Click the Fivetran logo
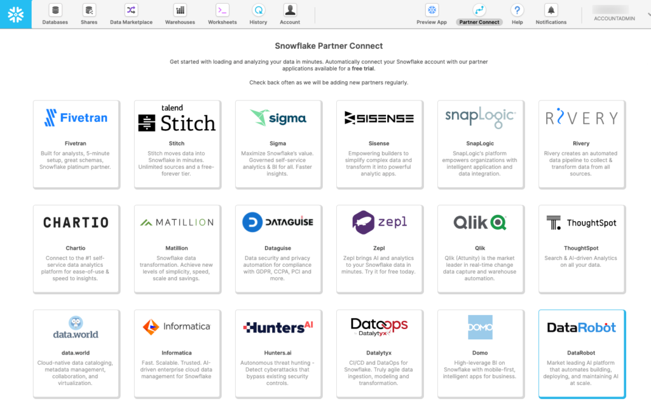The image size is (651, 413). click(x=76, y=118)
